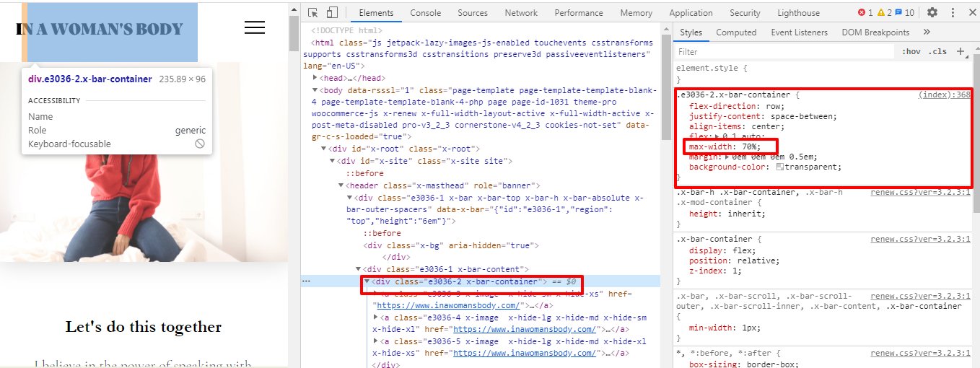The height and width of the screenshot is (368, 980).
Task: Switch to the Console tab
Action: click(x=426, y=12)
